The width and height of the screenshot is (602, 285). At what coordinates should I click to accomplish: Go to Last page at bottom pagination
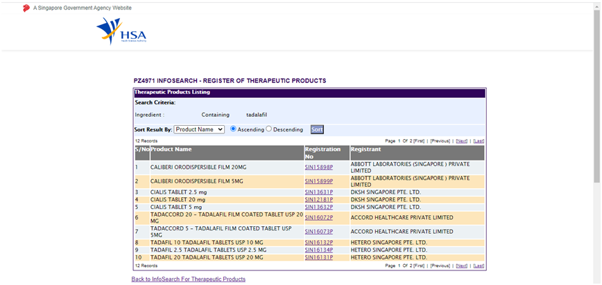pos(479,266)
